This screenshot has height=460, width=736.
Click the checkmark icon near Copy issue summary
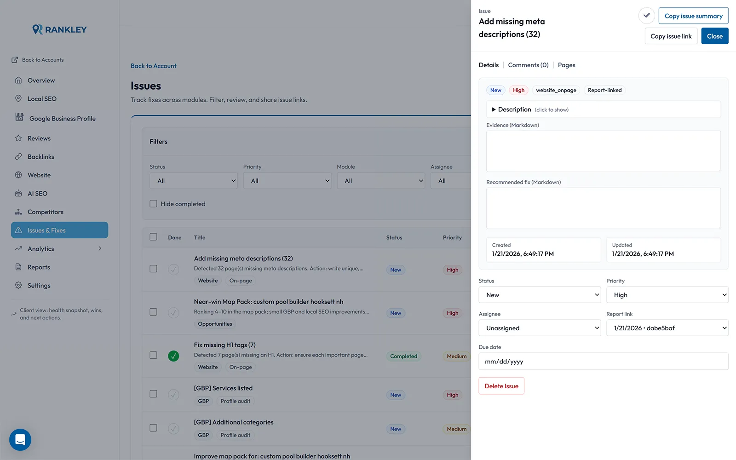646,15
